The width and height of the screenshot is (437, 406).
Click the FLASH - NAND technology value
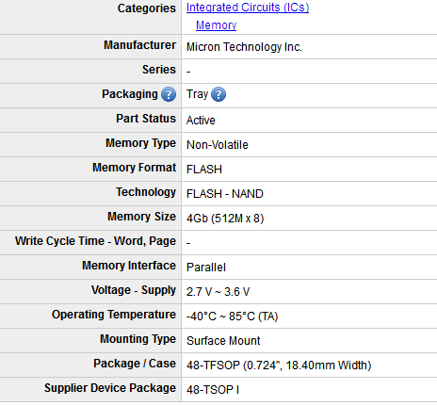click(225, 194)
